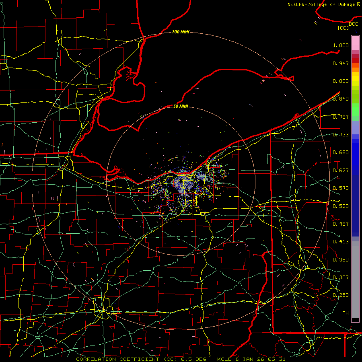
Task: Click the 100 NMI range ring label
Action: point(181,32)
